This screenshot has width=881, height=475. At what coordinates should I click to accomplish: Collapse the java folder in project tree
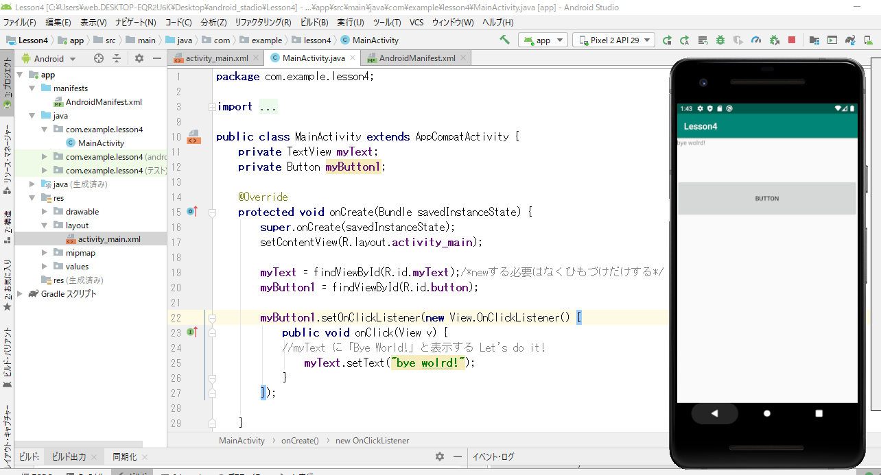[x=32, y=116]
